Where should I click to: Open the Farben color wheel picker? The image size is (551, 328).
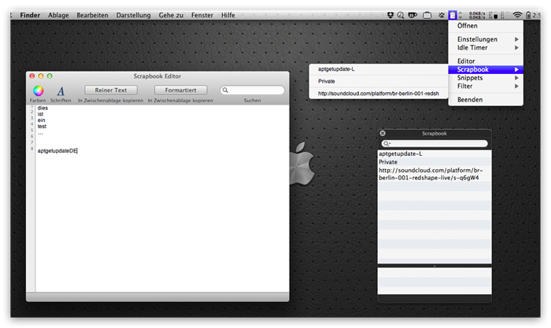point(39,90)
